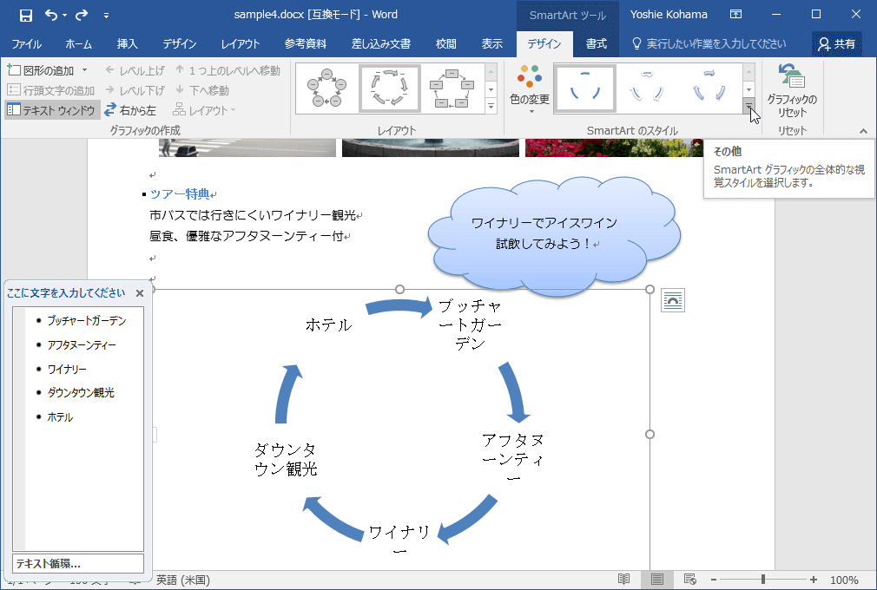This screenshot has height=590, width=877.
Task: Select the third SmartArt style thumbnail
Action: 709,88
